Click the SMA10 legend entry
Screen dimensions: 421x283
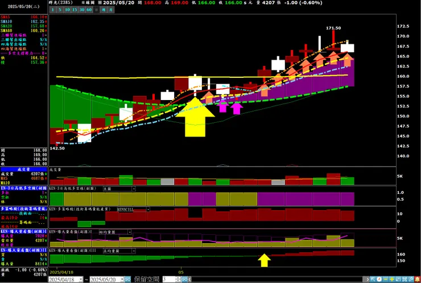coord(24,22)
